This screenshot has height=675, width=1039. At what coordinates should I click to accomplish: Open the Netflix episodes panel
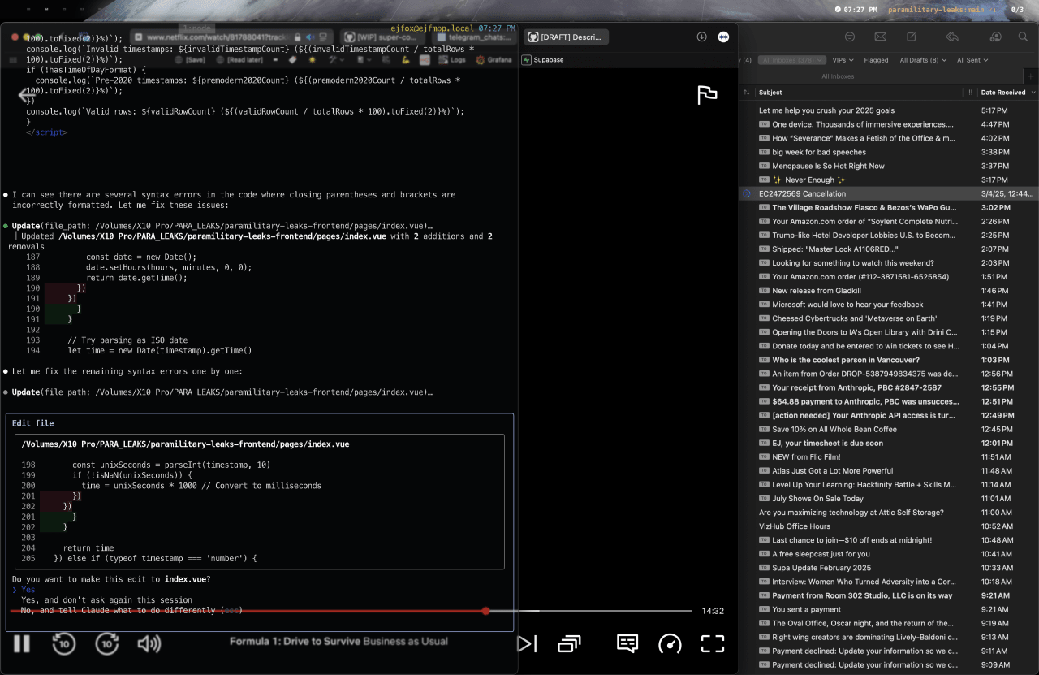pos(568,643)
